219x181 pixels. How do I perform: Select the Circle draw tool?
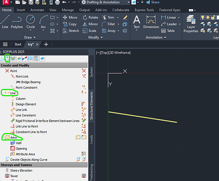pos(30,22)
